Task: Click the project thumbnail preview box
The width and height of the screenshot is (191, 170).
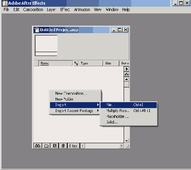Action: tap(46, 45)
